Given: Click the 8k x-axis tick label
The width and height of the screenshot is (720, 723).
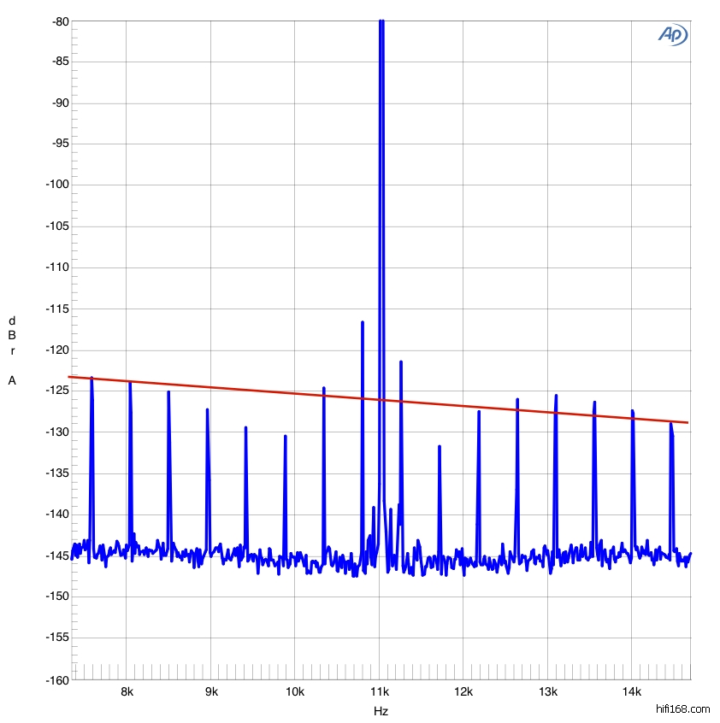Looking at the screenshot, I should 127,692.
